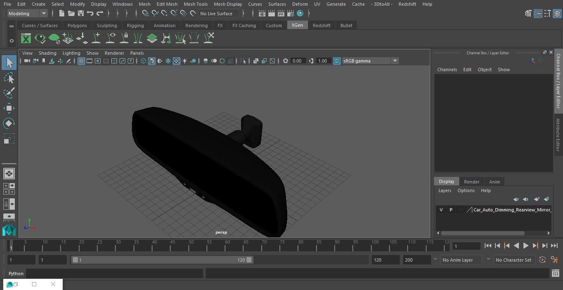
Task: Toggle layer playback P box
Action: [x=450, y=210]
